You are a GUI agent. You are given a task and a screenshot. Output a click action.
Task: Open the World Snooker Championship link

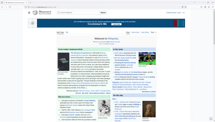125,55
